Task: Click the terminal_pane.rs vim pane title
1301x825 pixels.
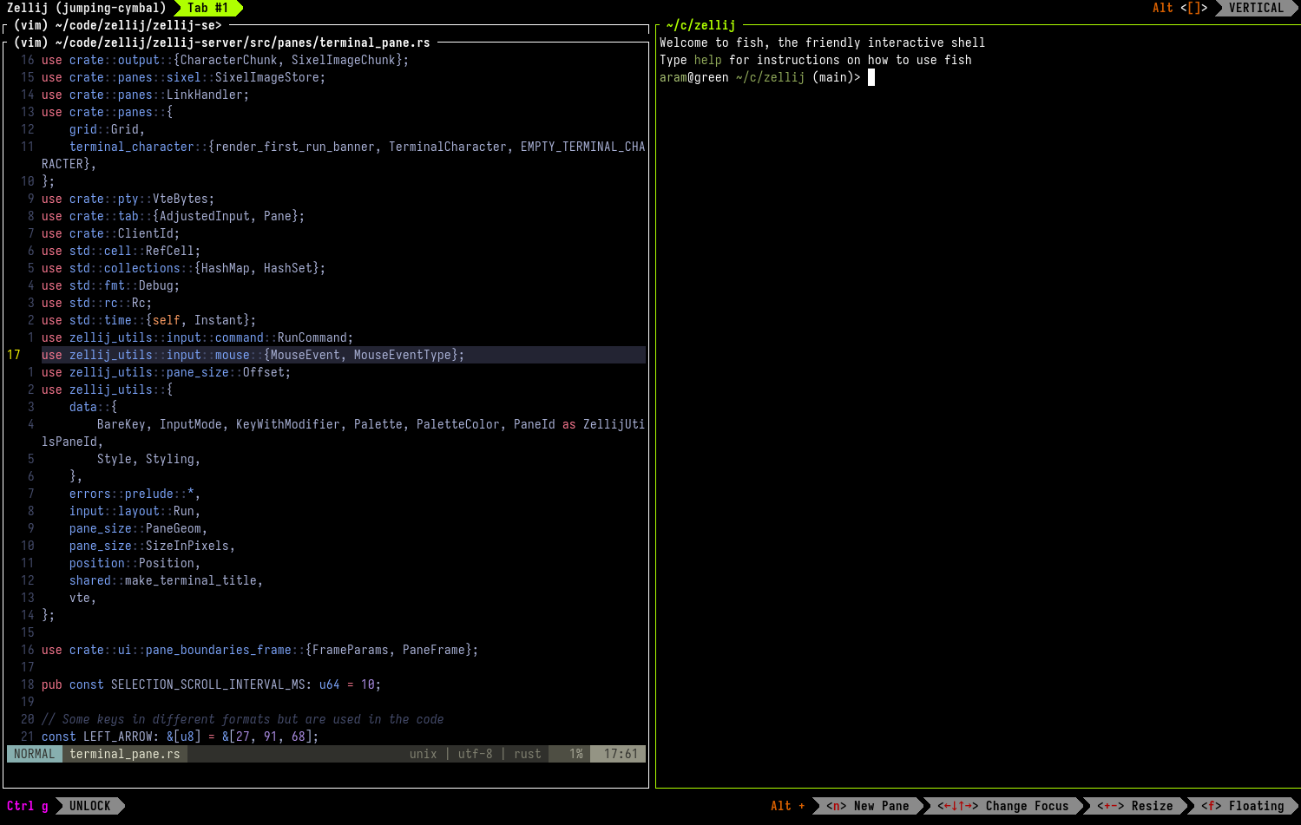Action: tap(221, 43)
